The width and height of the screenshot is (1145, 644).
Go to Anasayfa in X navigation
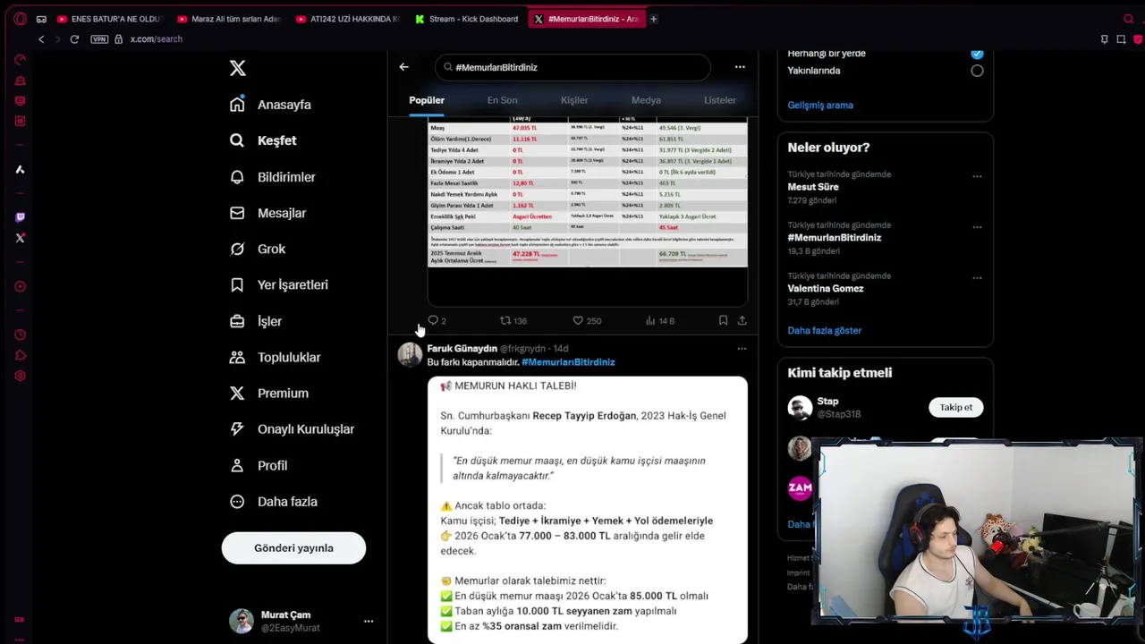point(271,105)
